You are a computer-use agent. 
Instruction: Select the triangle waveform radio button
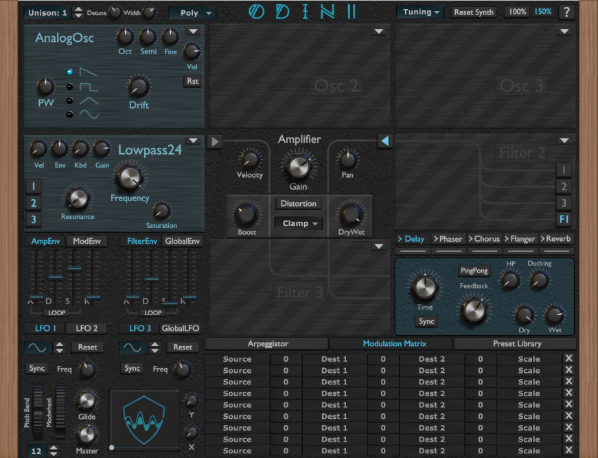point(69,101)
